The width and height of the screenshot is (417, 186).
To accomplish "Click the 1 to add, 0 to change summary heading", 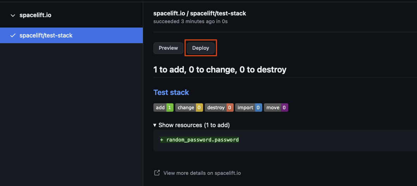I will pos(220,69).
